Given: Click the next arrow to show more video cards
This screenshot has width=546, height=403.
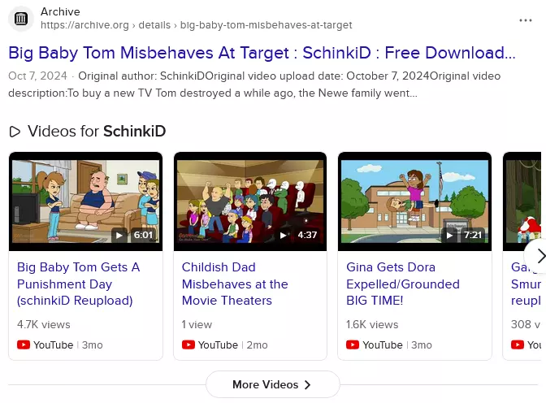Looking at the screenshot, I should (538, 256).
